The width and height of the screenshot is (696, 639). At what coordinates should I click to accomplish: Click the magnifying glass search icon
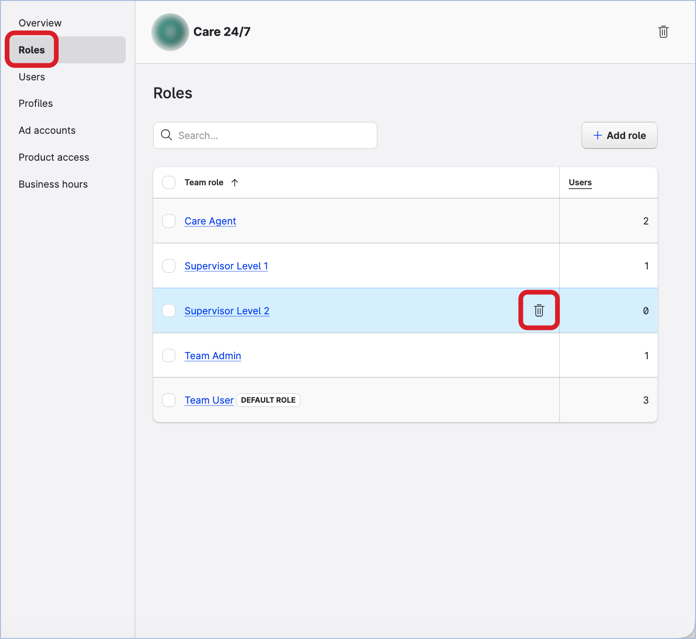166,135
